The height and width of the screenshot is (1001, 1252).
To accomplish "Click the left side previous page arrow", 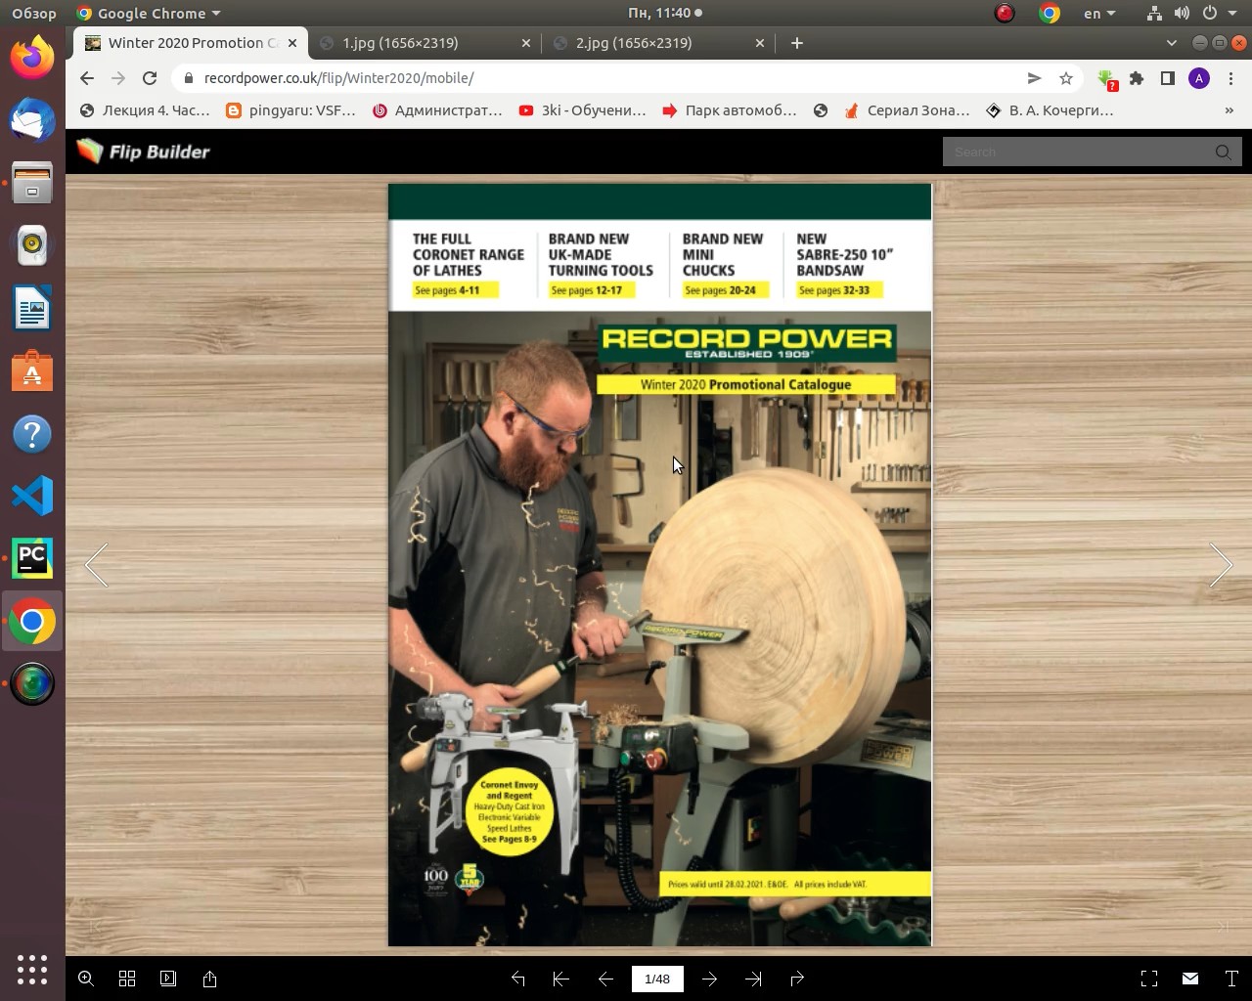I will pyautogui.click(x=97, y=565).
